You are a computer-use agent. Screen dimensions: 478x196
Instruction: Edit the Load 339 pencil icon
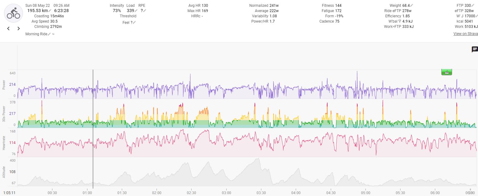tap(136, 11)
